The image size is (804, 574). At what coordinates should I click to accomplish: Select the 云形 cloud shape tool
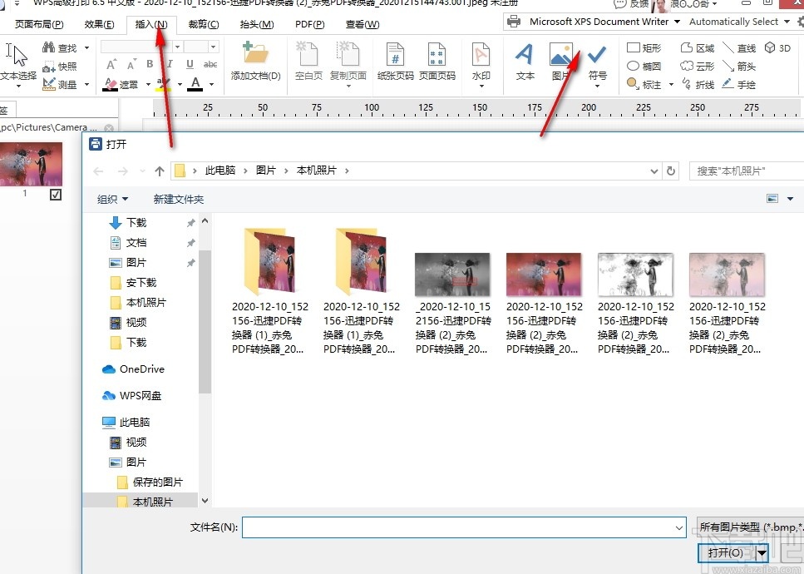[x=703, y=66]
